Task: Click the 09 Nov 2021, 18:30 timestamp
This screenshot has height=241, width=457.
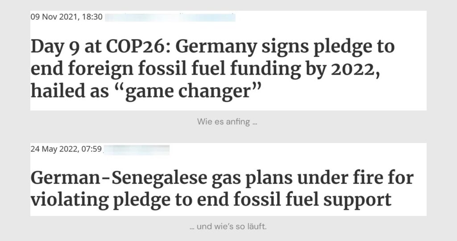Action: click(66, 17)
